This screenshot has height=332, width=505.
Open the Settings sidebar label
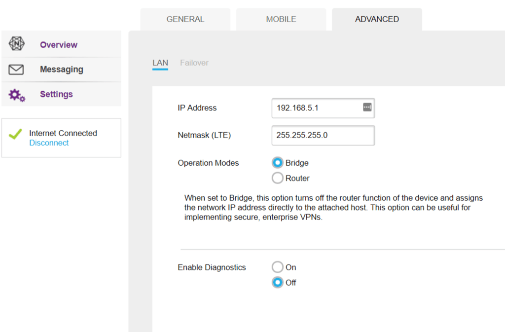point(56,94)
